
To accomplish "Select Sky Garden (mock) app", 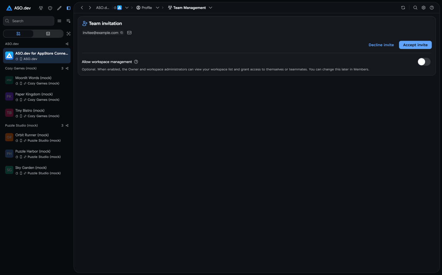I will (x=37, y=170).
